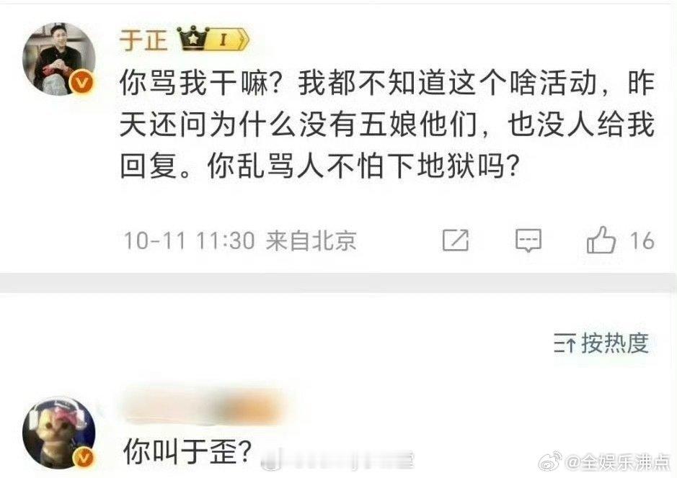The width and height of the screenshot is (677, 478).
Task: Click the 来自北京 location label
Action: pyautogui.click(x=311, y=240)
